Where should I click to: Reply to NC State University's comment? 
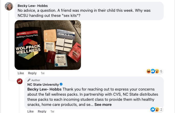[x=42, y=111]
